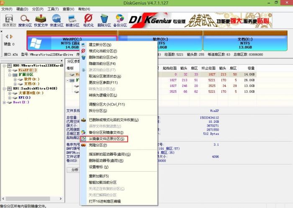
Task: Click the 保存更改 toolbar icon
Action: click(x=9, y=20)
